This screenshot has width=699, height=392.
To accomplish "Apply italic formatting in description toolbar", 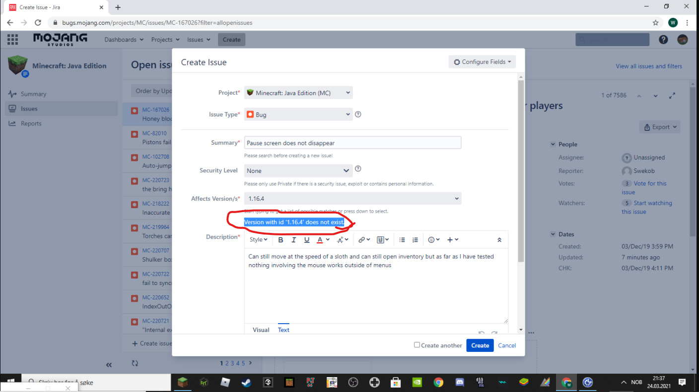I will tap(293, 240).
